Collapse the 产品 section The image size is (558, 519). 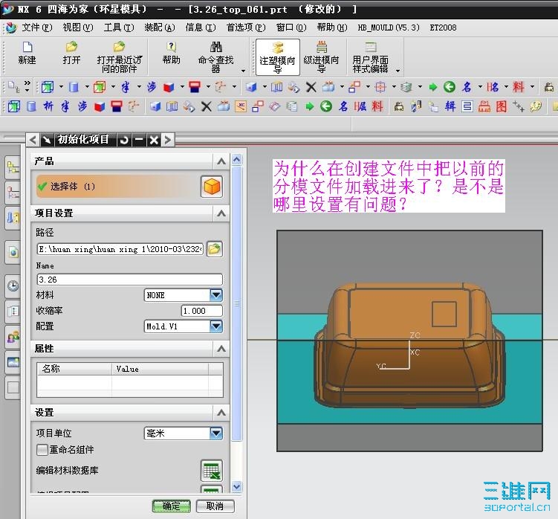click(x=221, y=161)
